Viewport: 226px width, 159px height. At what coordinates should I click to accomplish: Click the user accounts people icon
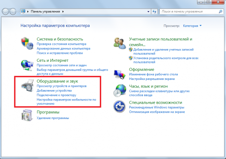point(119,43)
